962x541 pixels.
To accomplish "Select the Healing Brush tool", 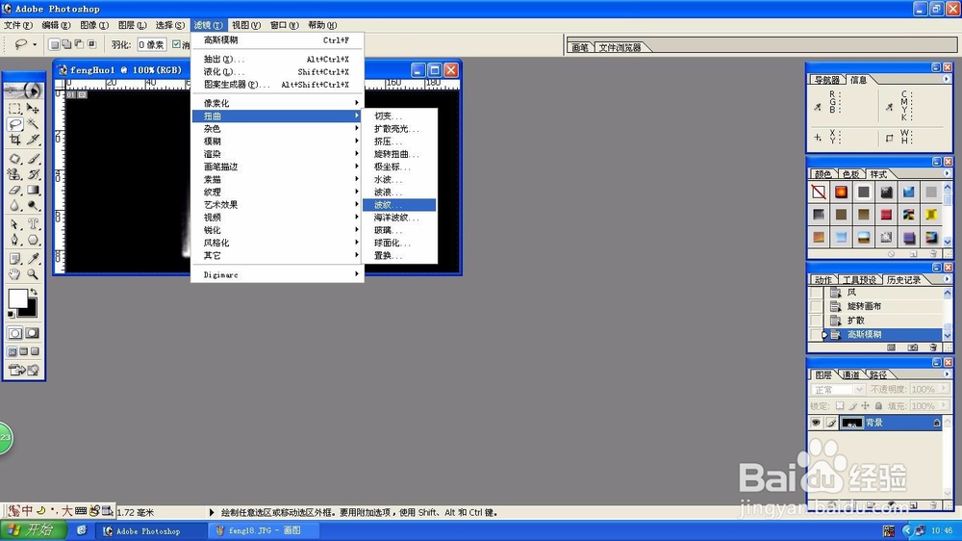I will (14, 159).
